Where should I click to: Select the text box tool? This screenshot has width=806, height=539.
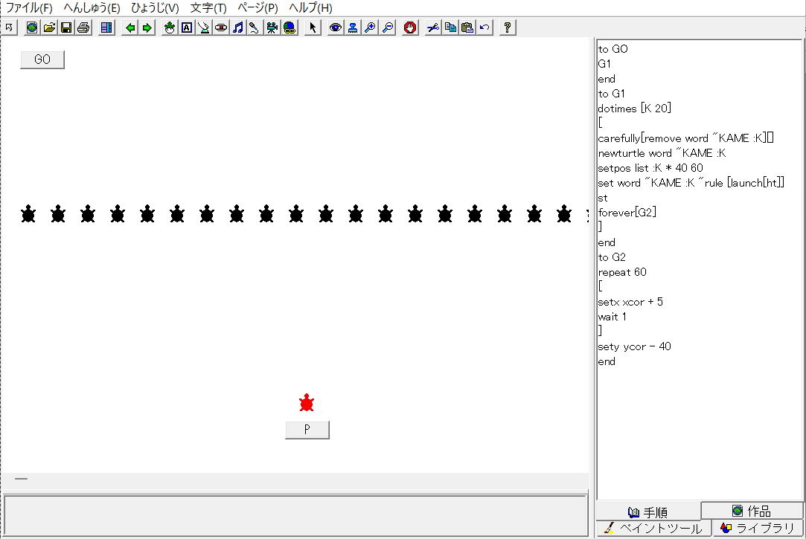point(187,28)
